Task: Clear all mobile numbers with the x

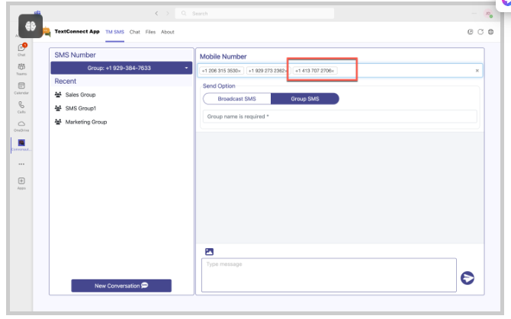Action: [477, 71]
